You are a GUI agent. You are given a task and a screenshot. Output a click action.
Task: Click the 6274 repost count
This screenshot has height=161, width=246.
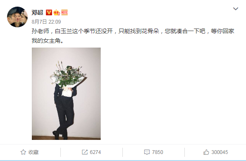[95, 152]
